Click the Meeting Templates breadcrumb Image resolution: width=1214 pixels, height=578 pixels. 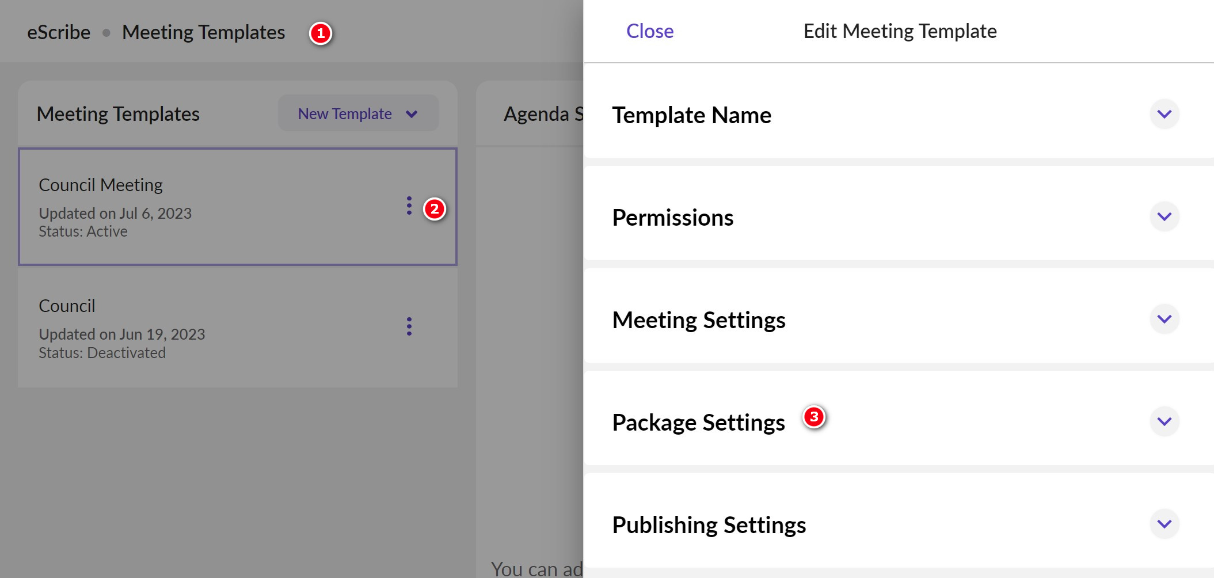[x=203, y=32]
